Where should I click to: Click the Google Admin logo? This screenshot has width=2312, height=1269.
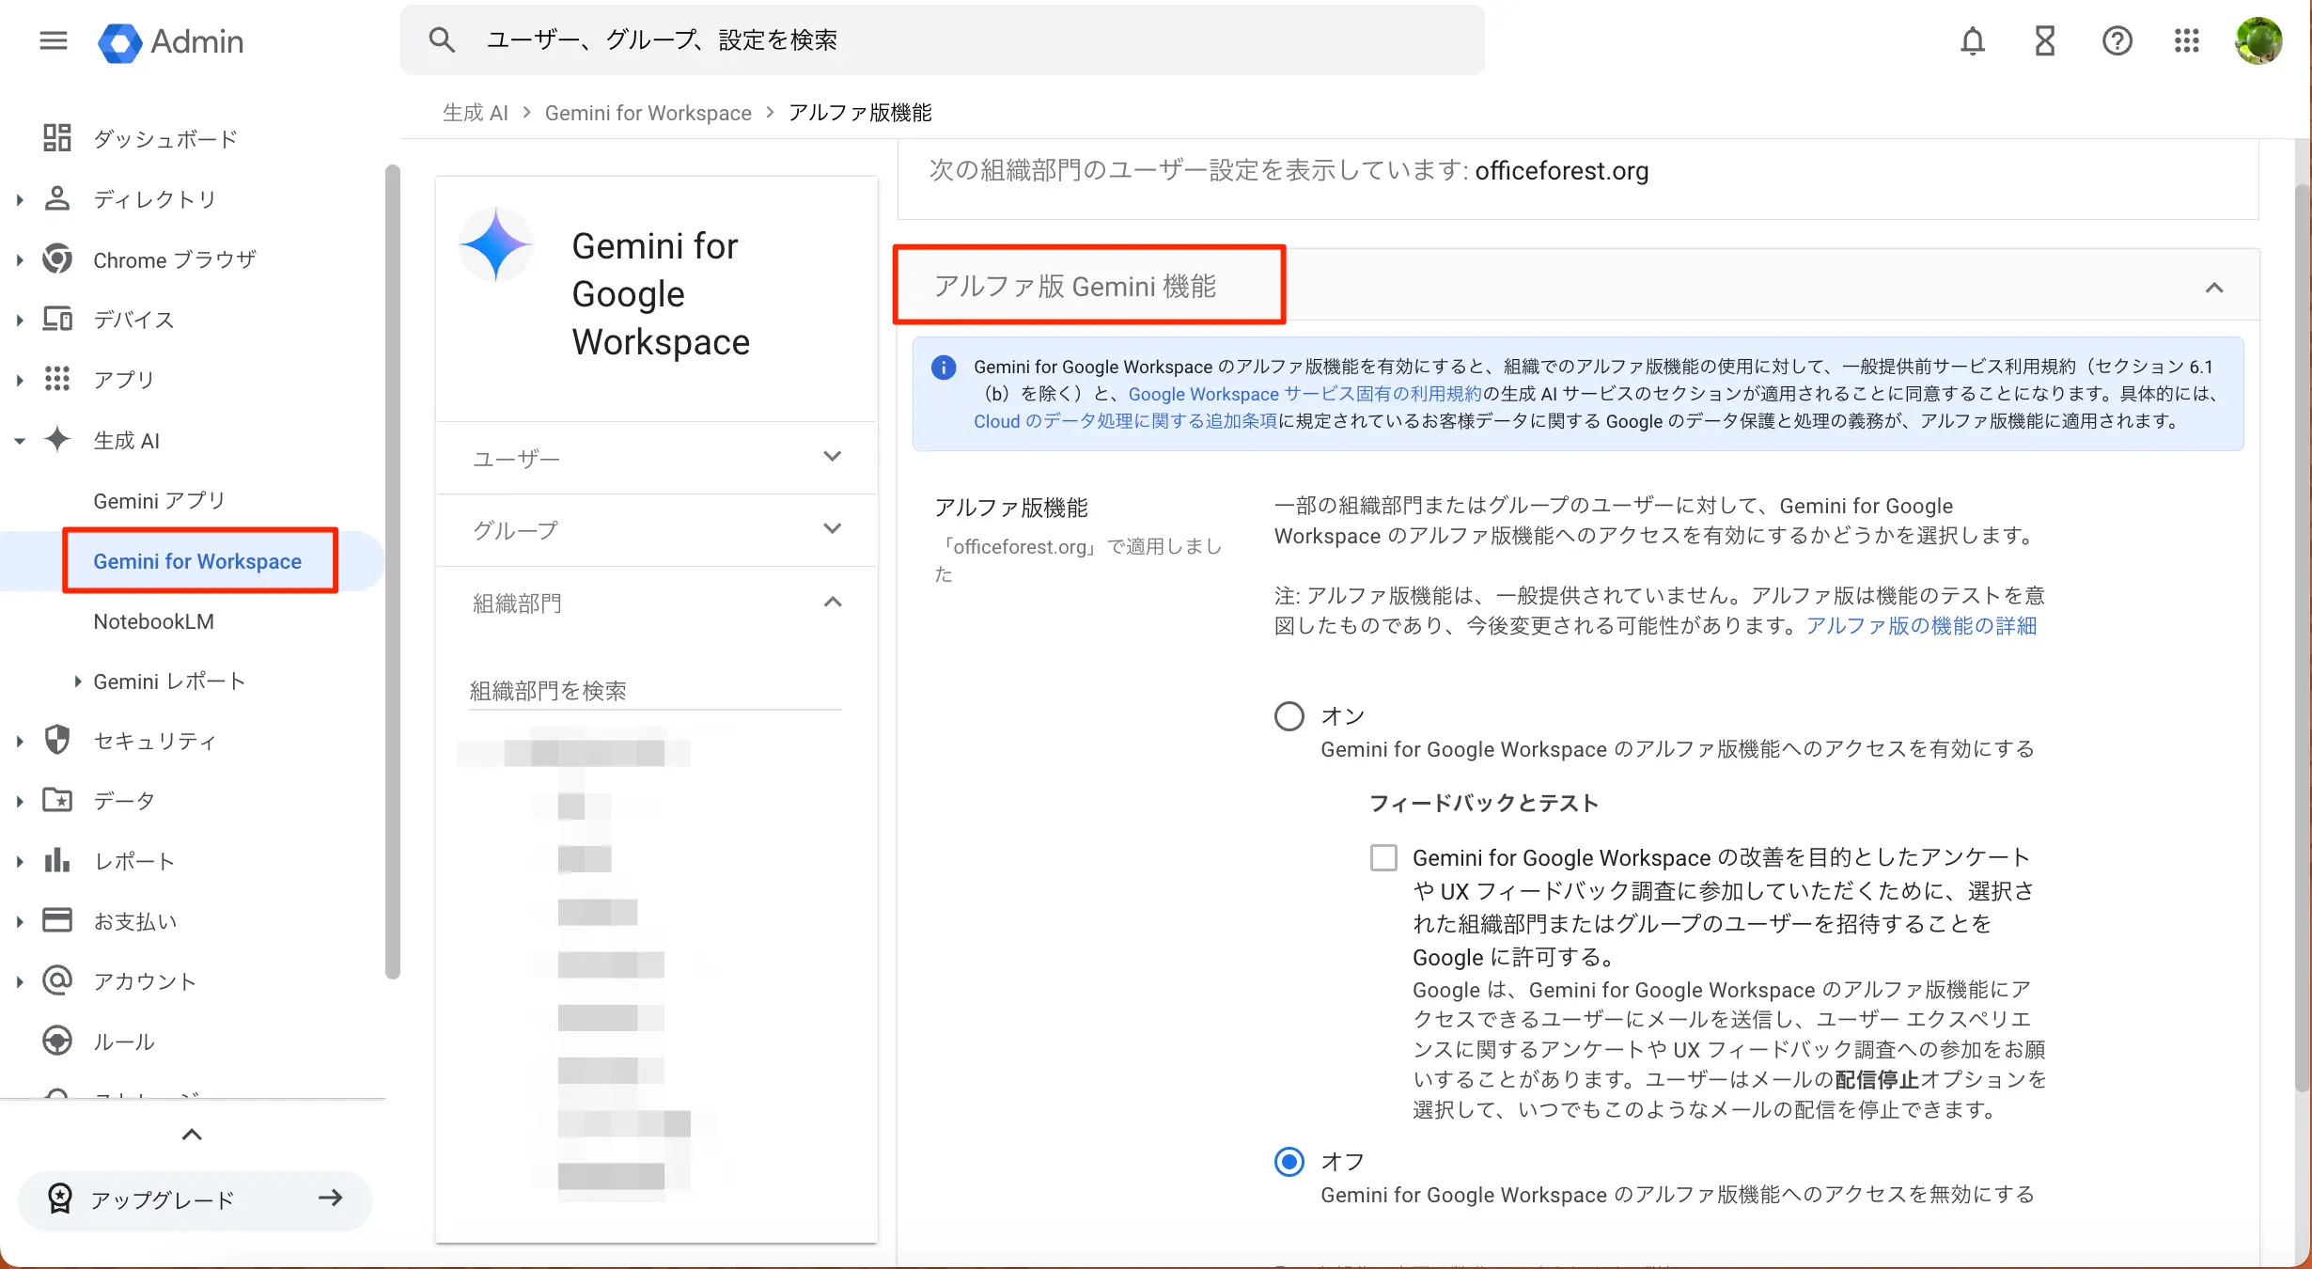(170, 41)
